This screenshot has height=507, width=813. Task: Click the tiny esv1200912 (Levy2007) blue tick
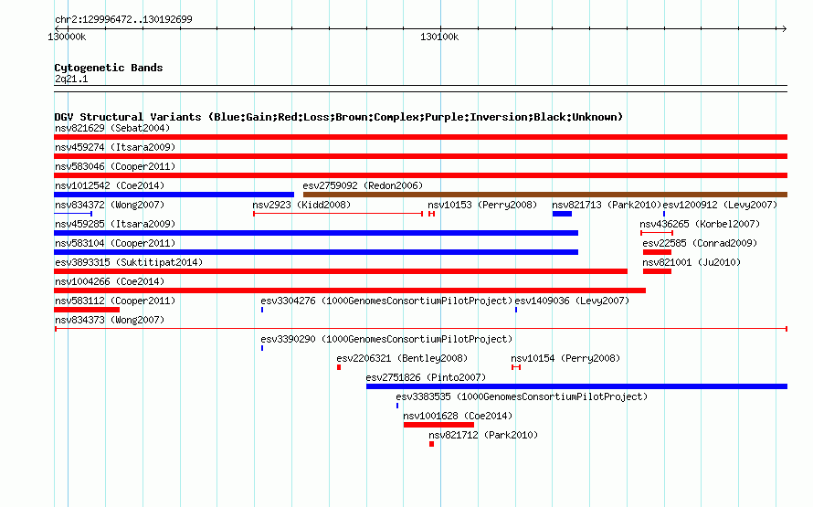(x=664, y=214)
